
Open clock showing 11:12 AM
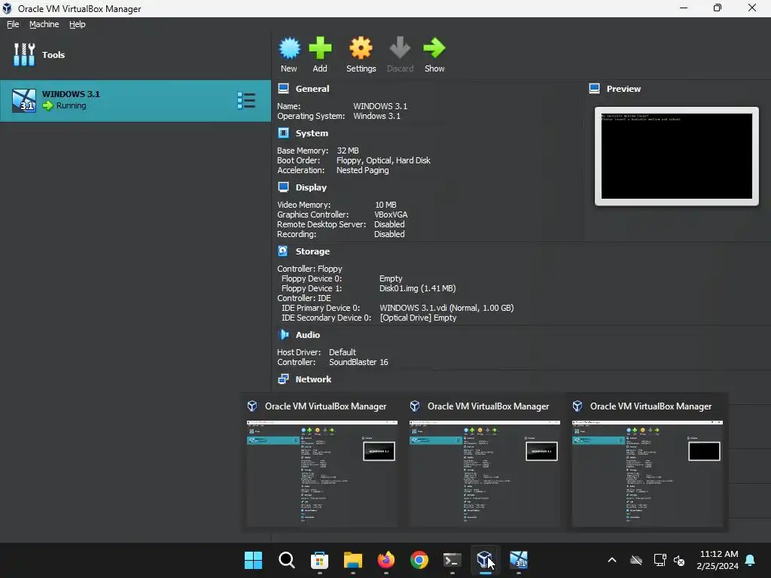718,560
